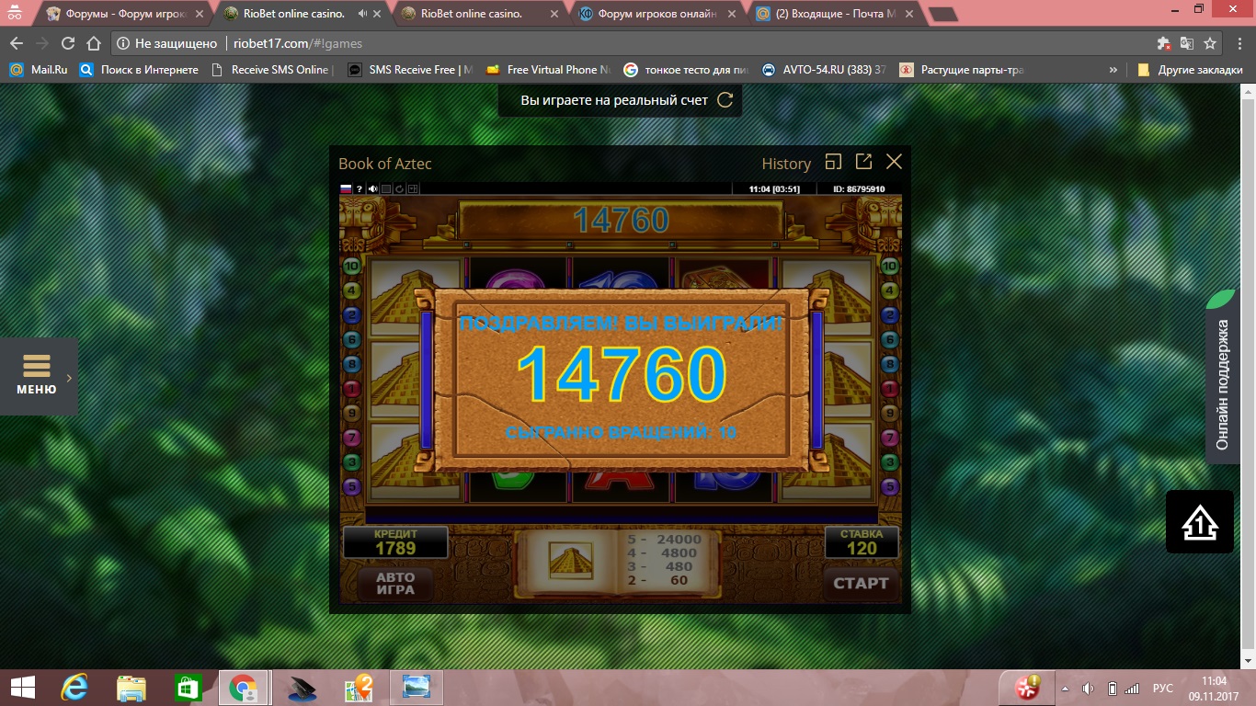Open a new browser tab
Viewport: 1256px width, 706px height.
[943, 14]
